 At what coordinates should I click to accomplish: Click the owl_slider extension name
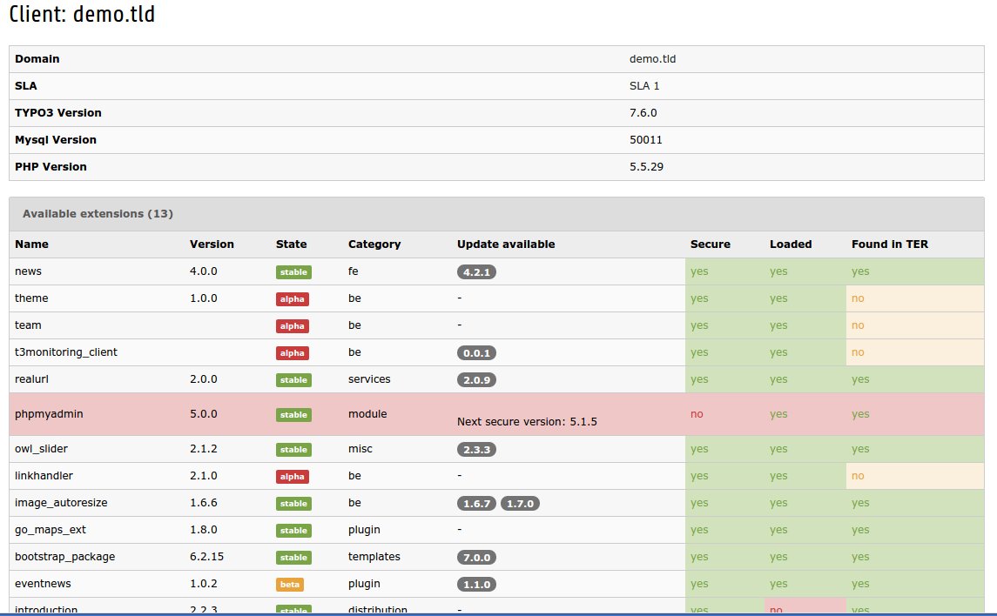tap(41, 449)
